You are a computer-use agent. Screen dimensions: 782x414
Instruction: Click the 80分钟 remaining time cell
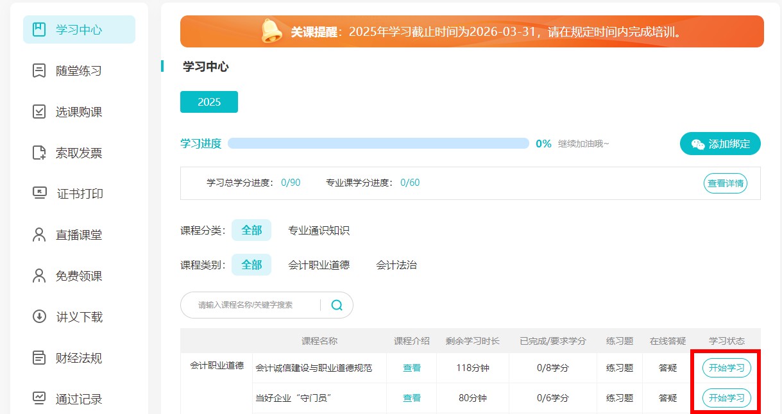[x=473, y=398]
